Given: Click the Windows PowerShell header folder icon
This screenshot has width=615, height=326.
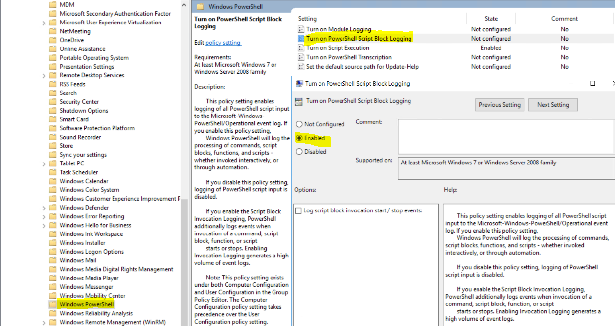Looking at the screenshot, I should (200, 7).
